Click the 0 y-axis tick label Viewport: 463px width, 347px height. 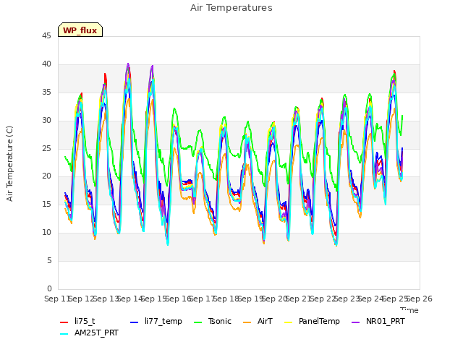point(49,288)
